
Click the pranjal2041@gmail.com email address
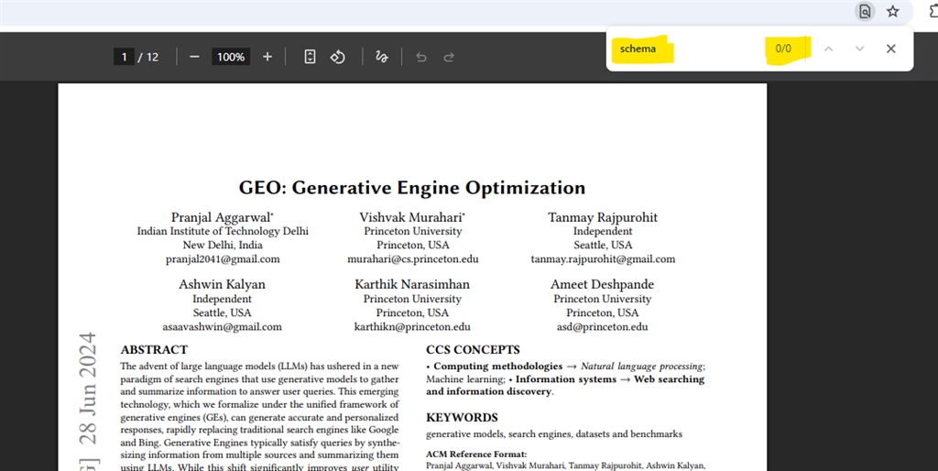click(x=223, y=259)
